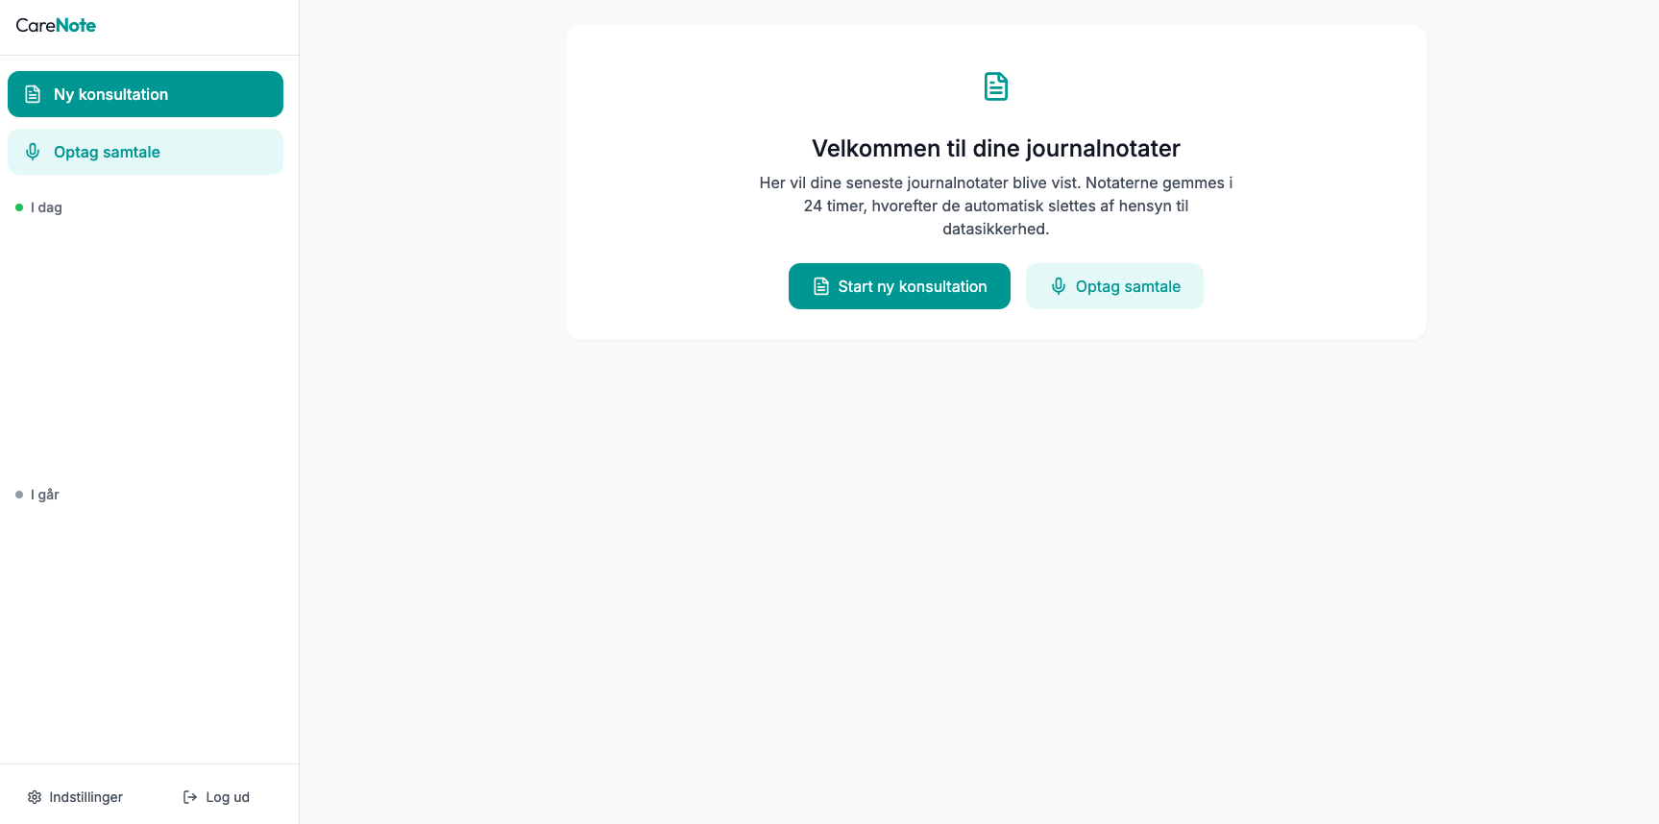The height and width of the screenshot is (824, 1659).
Task: Select Optag samtale in the left sidebar
Action: point(145,152)
